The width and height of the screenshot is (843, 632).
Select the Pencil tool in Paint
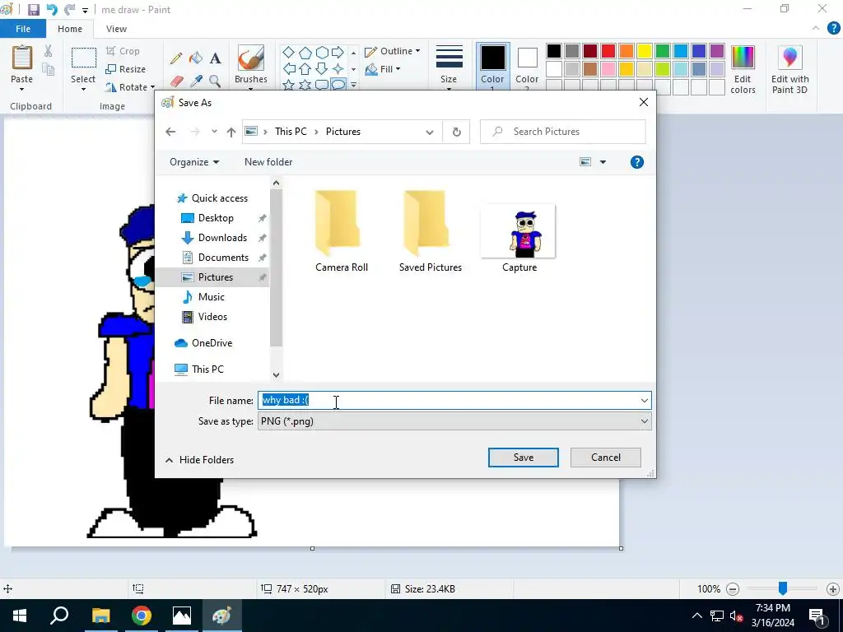click(176, 58)
